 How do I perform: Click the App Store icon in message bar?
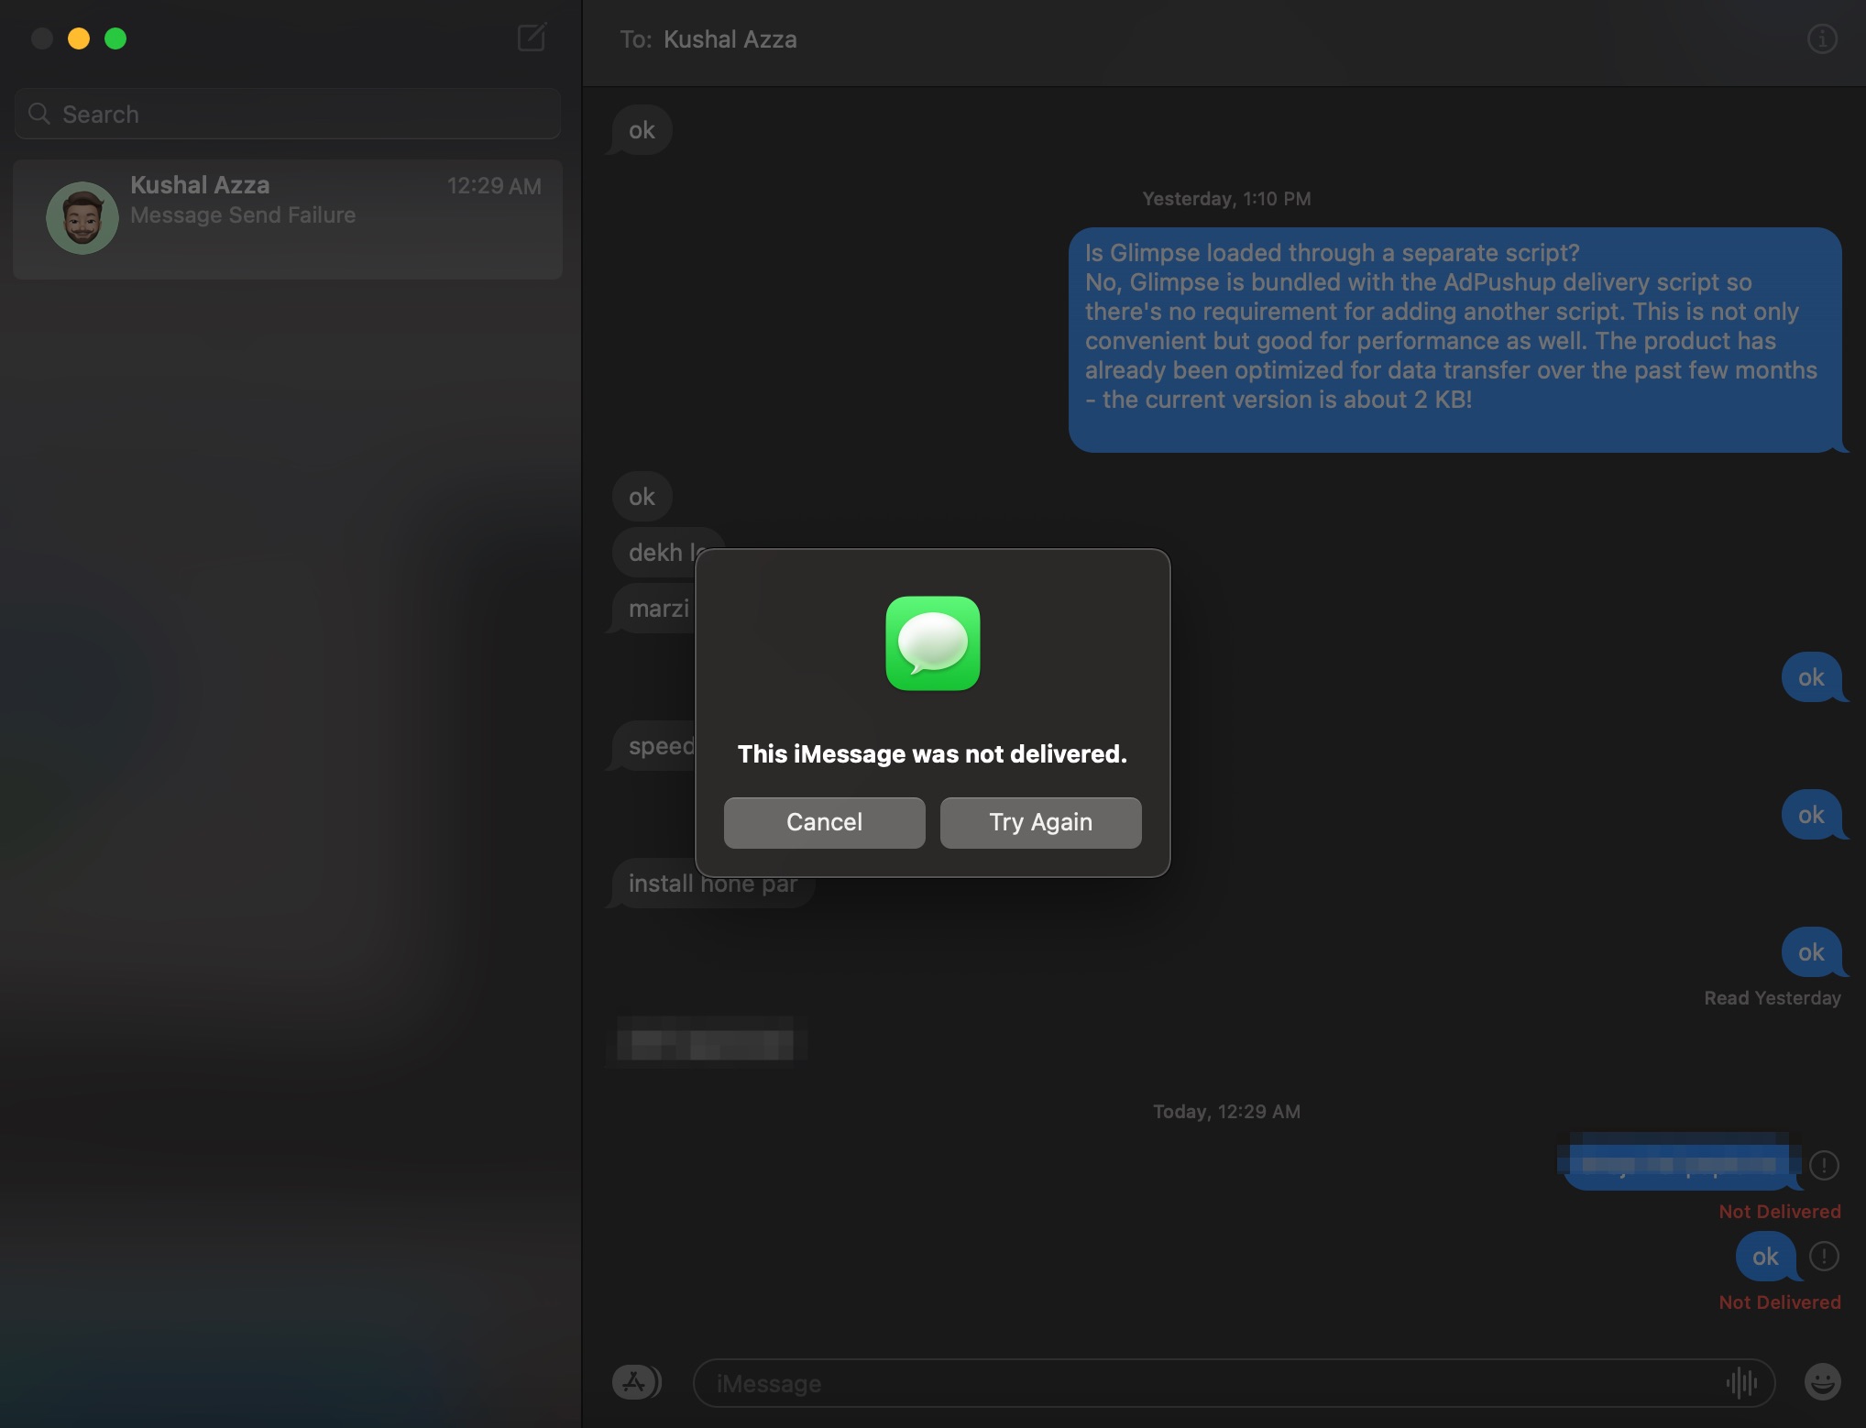coord(634,1381)
